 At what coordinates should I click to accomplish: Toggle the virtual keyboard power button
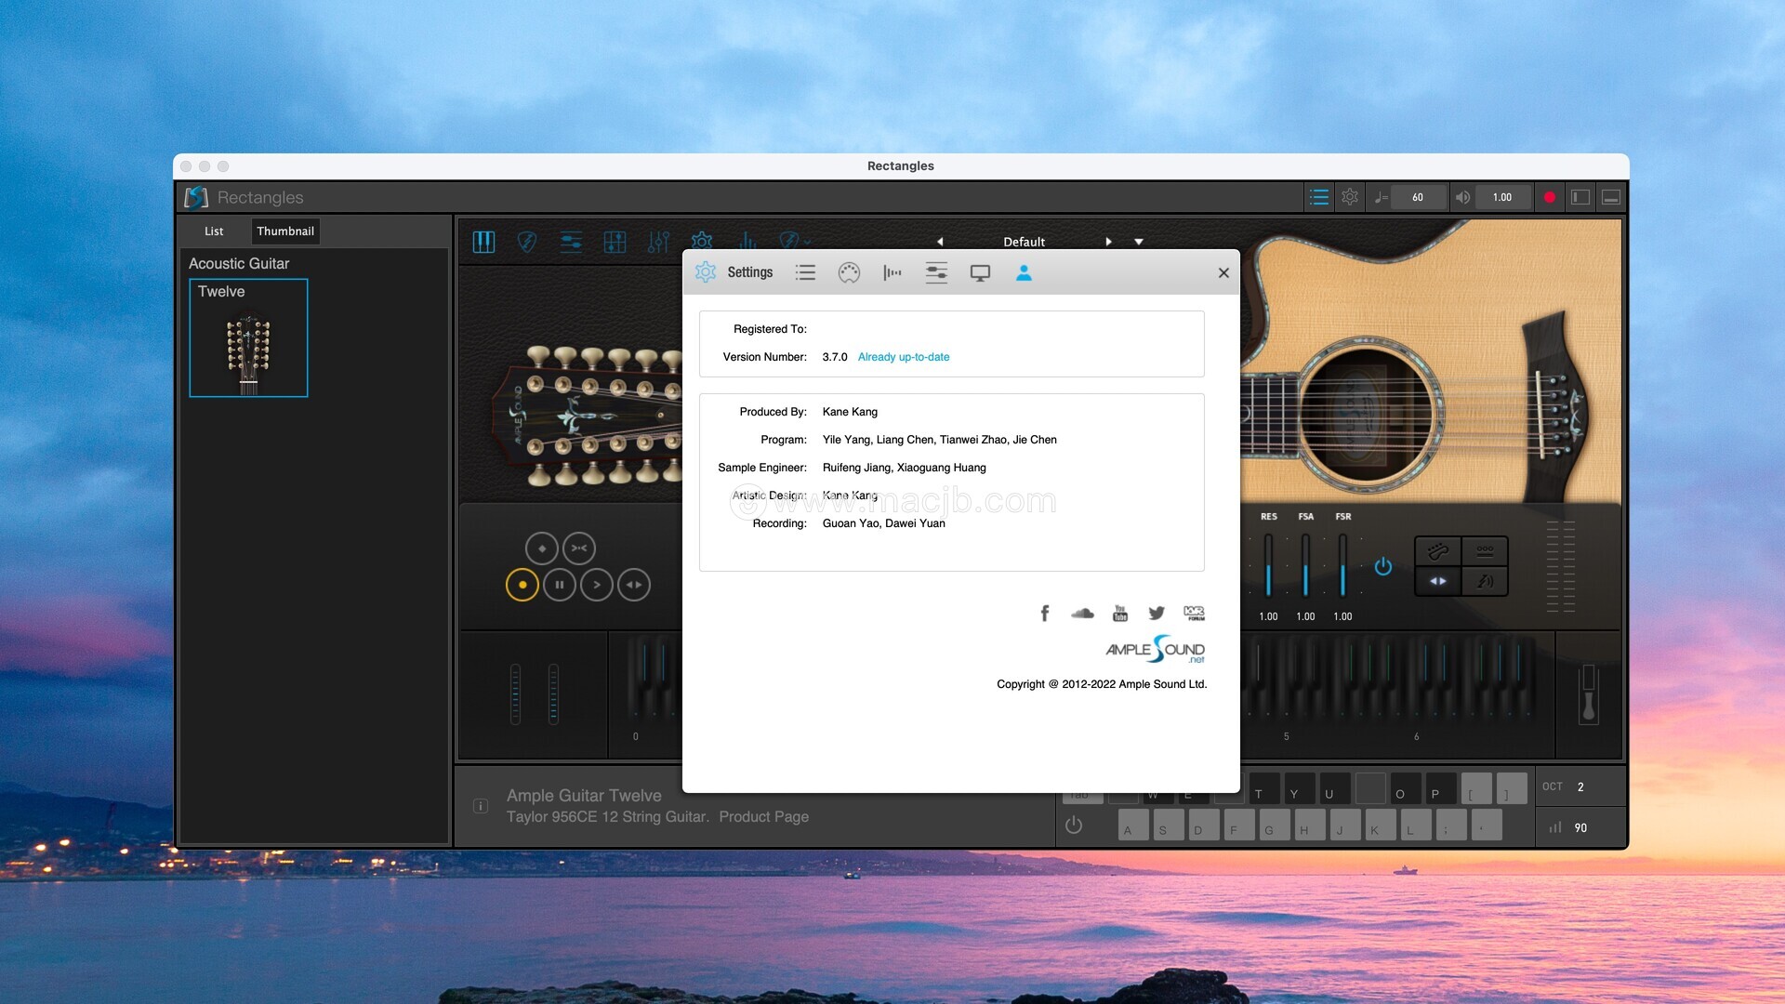click(x=1074, y=826)
